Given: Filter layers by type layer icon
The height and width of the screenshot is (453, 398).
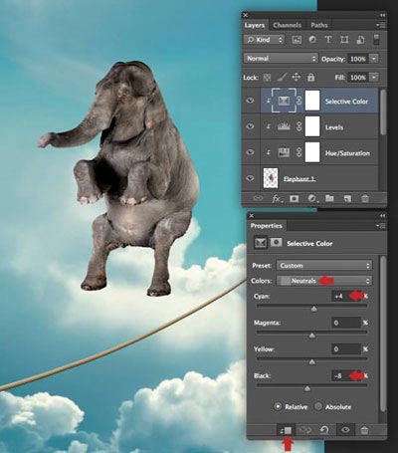Looking at the screenshot, I should click(x=328, y=40).
